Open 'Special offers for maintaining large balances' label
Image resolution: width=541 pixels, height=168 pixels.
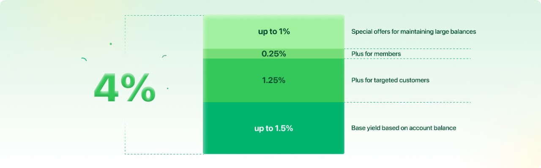click(x=414, y=32)
